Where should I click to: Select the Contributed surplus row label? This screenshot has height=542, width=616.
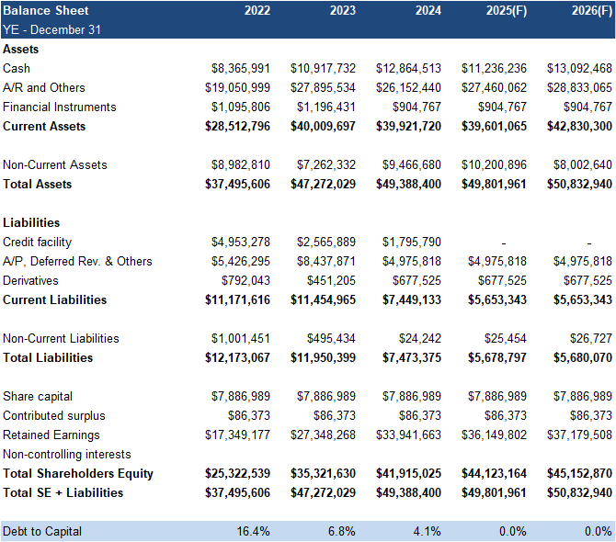click(51, 415)
